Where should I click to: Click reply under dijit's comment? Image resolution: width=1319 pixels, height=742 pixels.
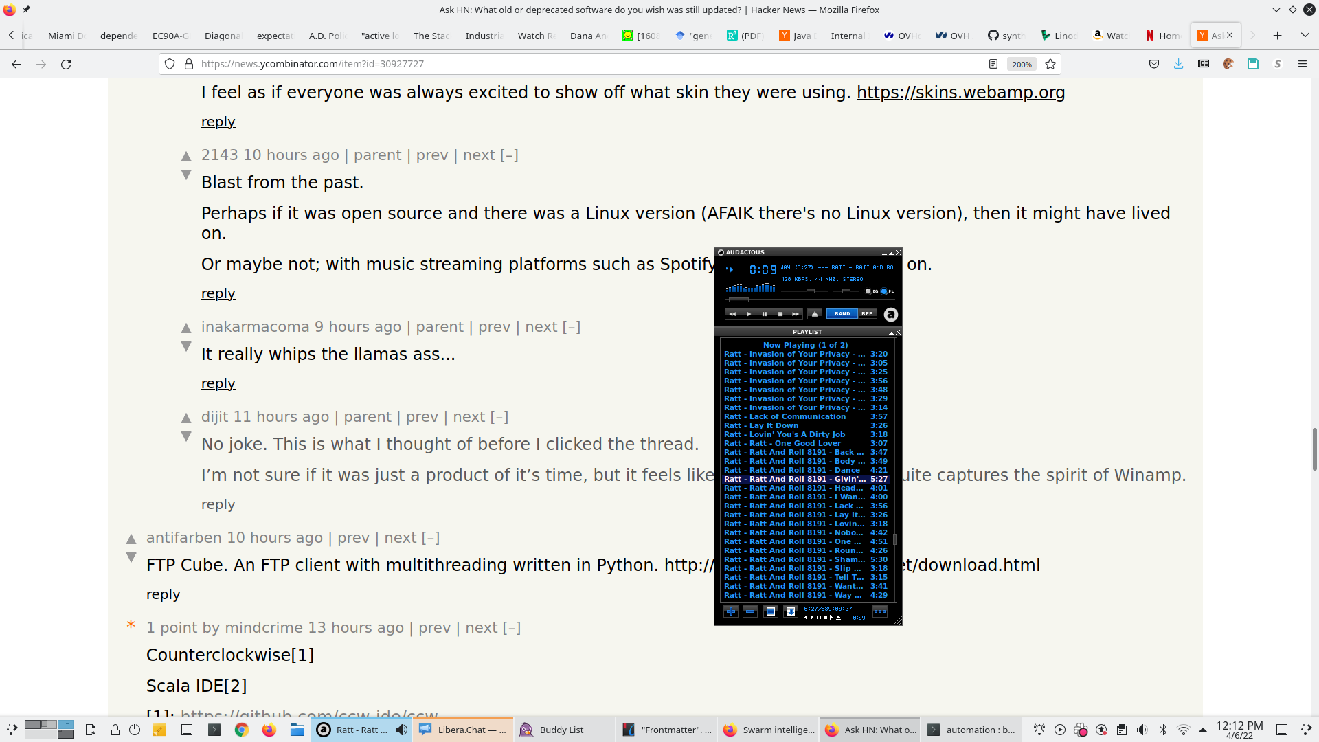[218, 504]
